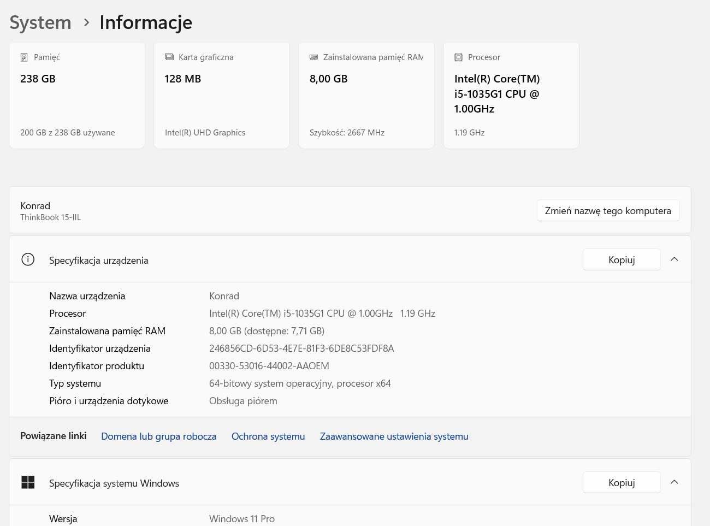The height and width of the screenshot is (526, 710).
Task: Click the Typ systemu label
Action: 75,383
